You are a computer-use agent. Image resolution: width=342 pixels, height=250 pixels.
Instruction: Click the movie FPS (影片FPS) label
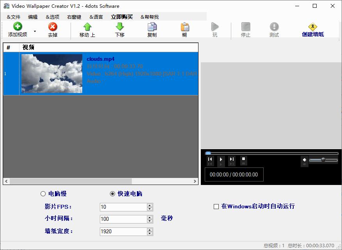point(58,206)
